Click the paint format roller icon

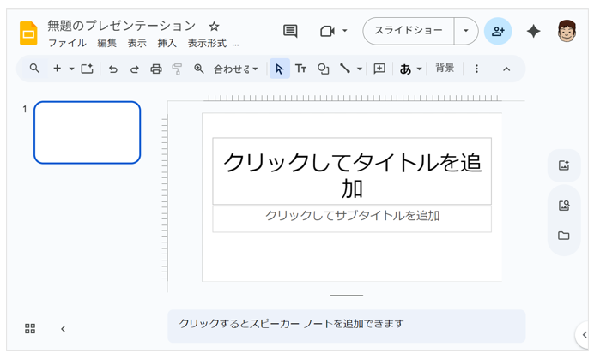coord(177,69)
